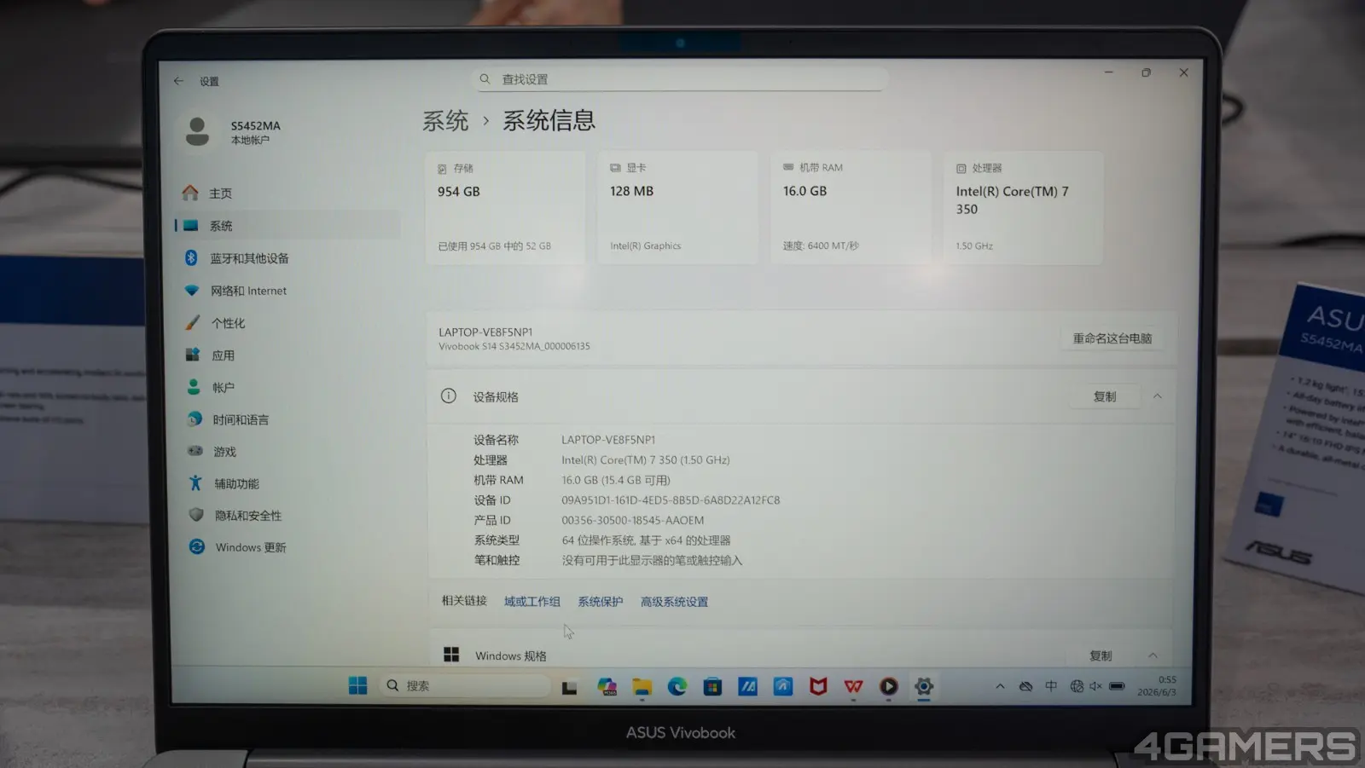
Task: Click the search magnifier icon in Settings
Action: click(x=485, y=79)
